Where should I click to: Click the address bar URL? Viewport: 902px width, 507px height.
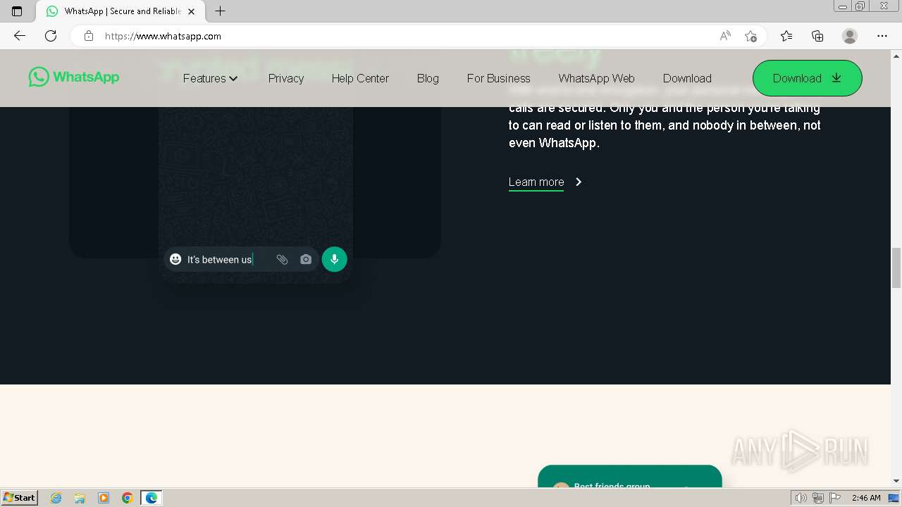[163, 36]
